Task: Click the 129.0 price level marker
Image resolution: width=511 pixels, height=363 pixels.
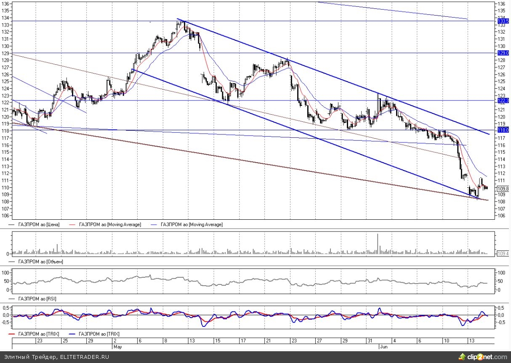Action: tap(503, 53)
